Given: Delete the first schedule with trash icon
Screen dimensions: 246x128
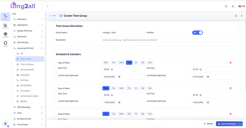Looking at the screenshot, I should coord(230,63).
